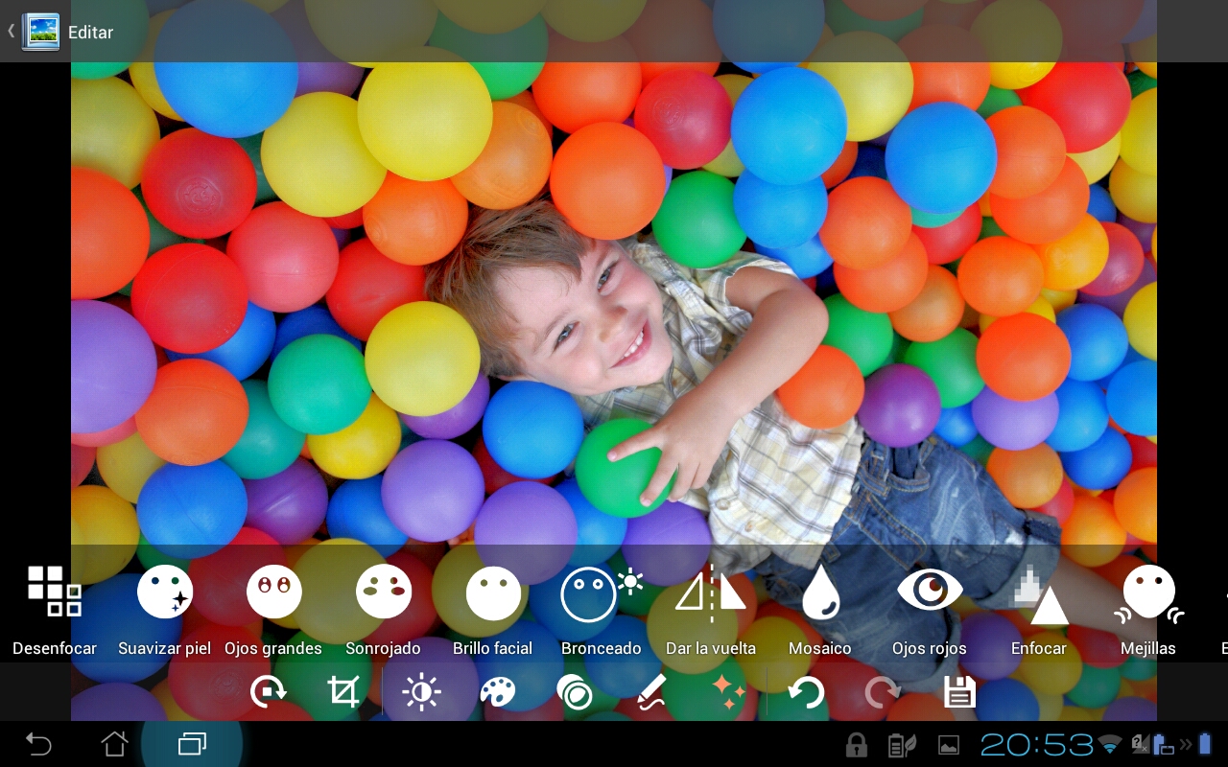Image resolution: width=1228 pixels, height=767 pixels.
Task: Select the Sonrojado blush effect
Action: [383, 592]
